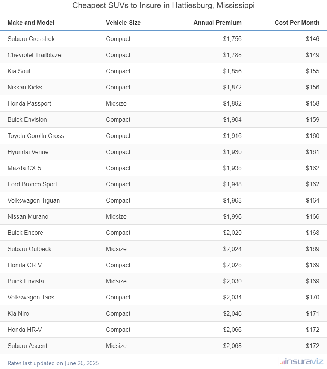This screenshot has width=327, height=369.
Task: Click the Mazda CX-5 entry
Action: (24, 168)
